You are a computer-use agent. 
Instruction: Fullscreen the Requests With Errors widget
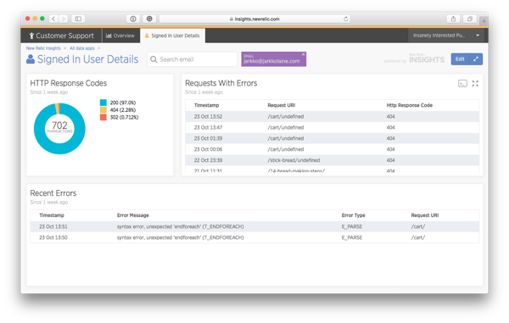pyautogui.click(x=475, y=84)
